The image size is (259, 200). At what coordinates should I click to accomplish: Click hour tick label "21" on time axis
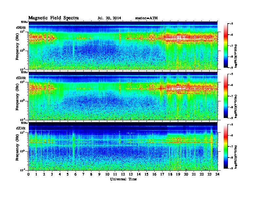[x=194, y=174]
